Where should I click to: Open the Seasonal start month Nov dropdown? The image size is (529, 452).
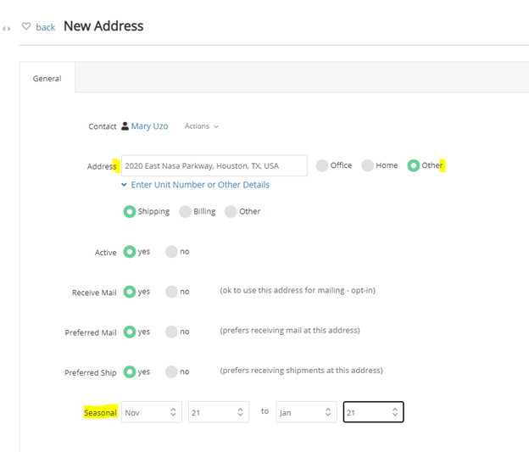pos(152,412)
